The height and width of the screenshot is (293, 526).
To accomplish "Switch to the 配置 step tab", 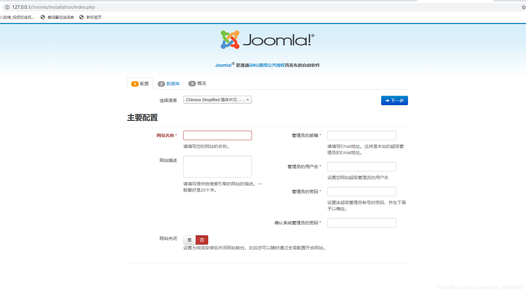I will (x=140, y=84).
